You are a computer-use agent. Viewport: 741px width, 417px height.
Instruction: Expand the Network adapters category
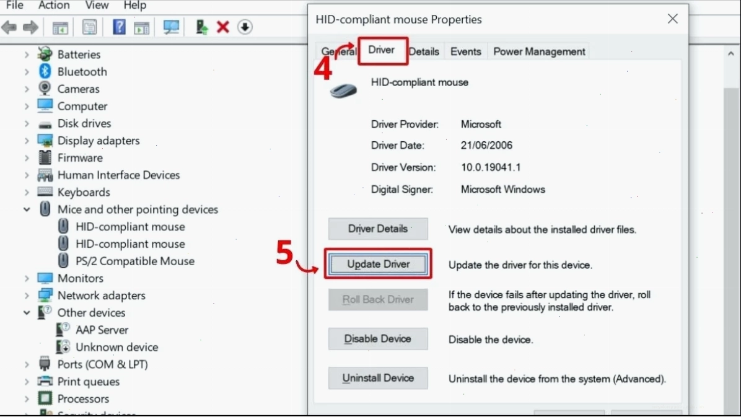[27, 296]
